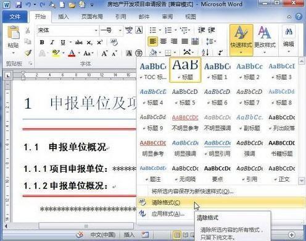Screen dimensions: 306x241
Task: Open the underline style dropdown arrow
Action: [70, 43]
